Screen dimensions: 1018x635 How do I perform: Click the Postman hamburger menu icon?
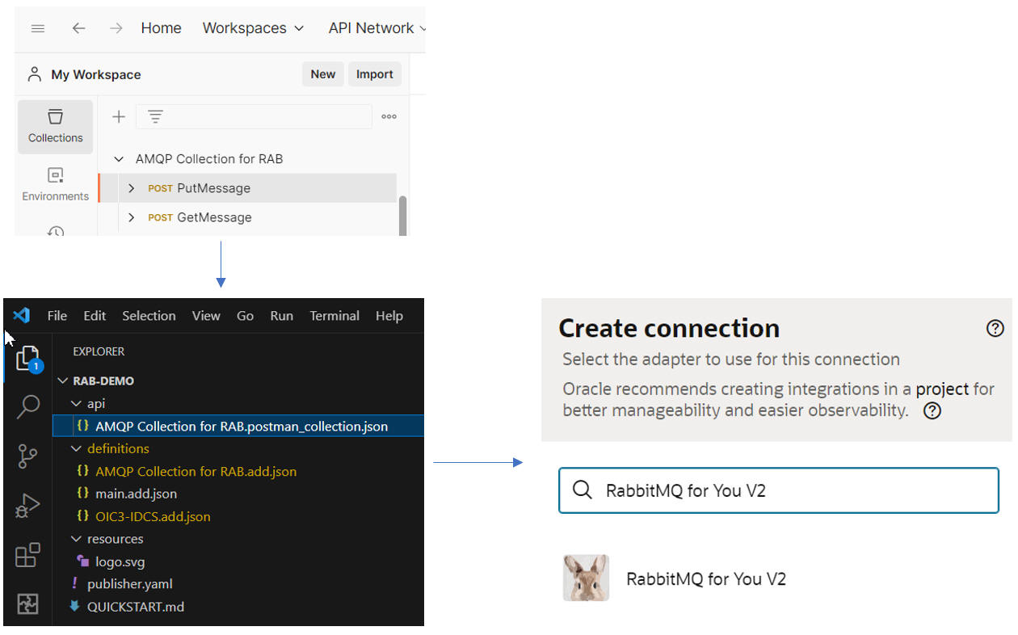coord(37,28)
